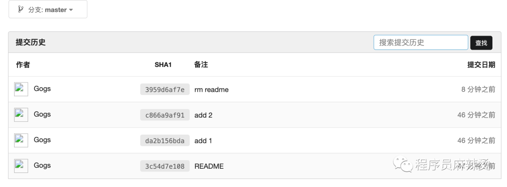Click the git branch icon
Viewport: 507px width, 187px height.
20,9
